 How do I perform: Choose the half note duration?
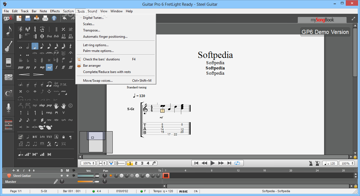click(x=28, y=46)
